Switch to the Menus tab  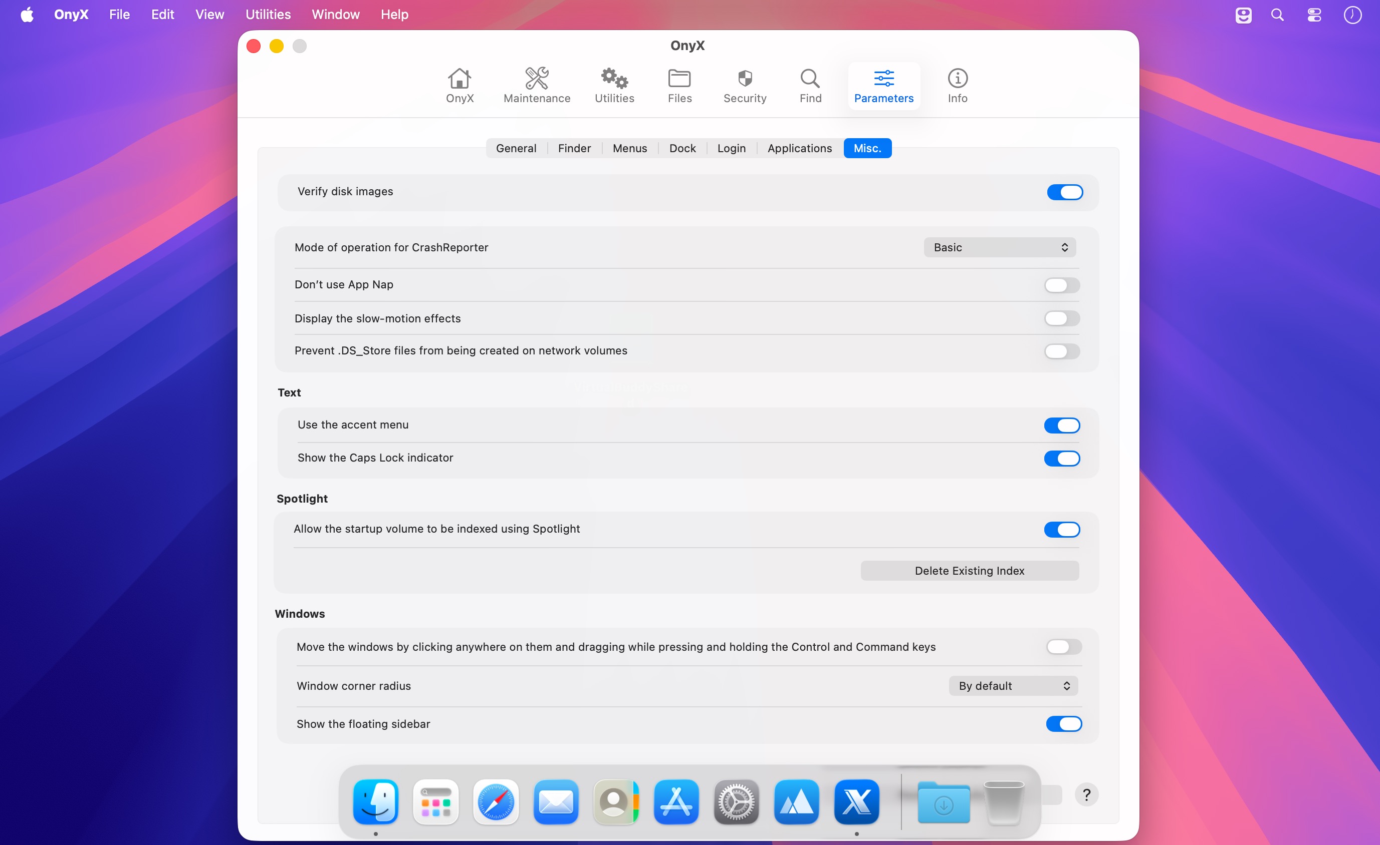point(629,148)
